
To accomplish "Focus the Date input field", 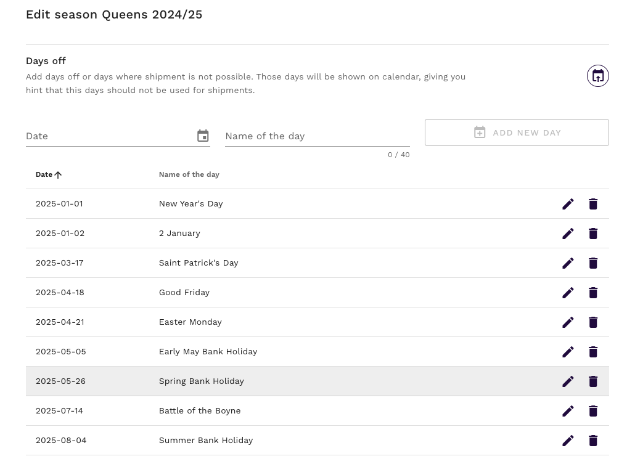I will pyautogui.click(x=108, y=136).
